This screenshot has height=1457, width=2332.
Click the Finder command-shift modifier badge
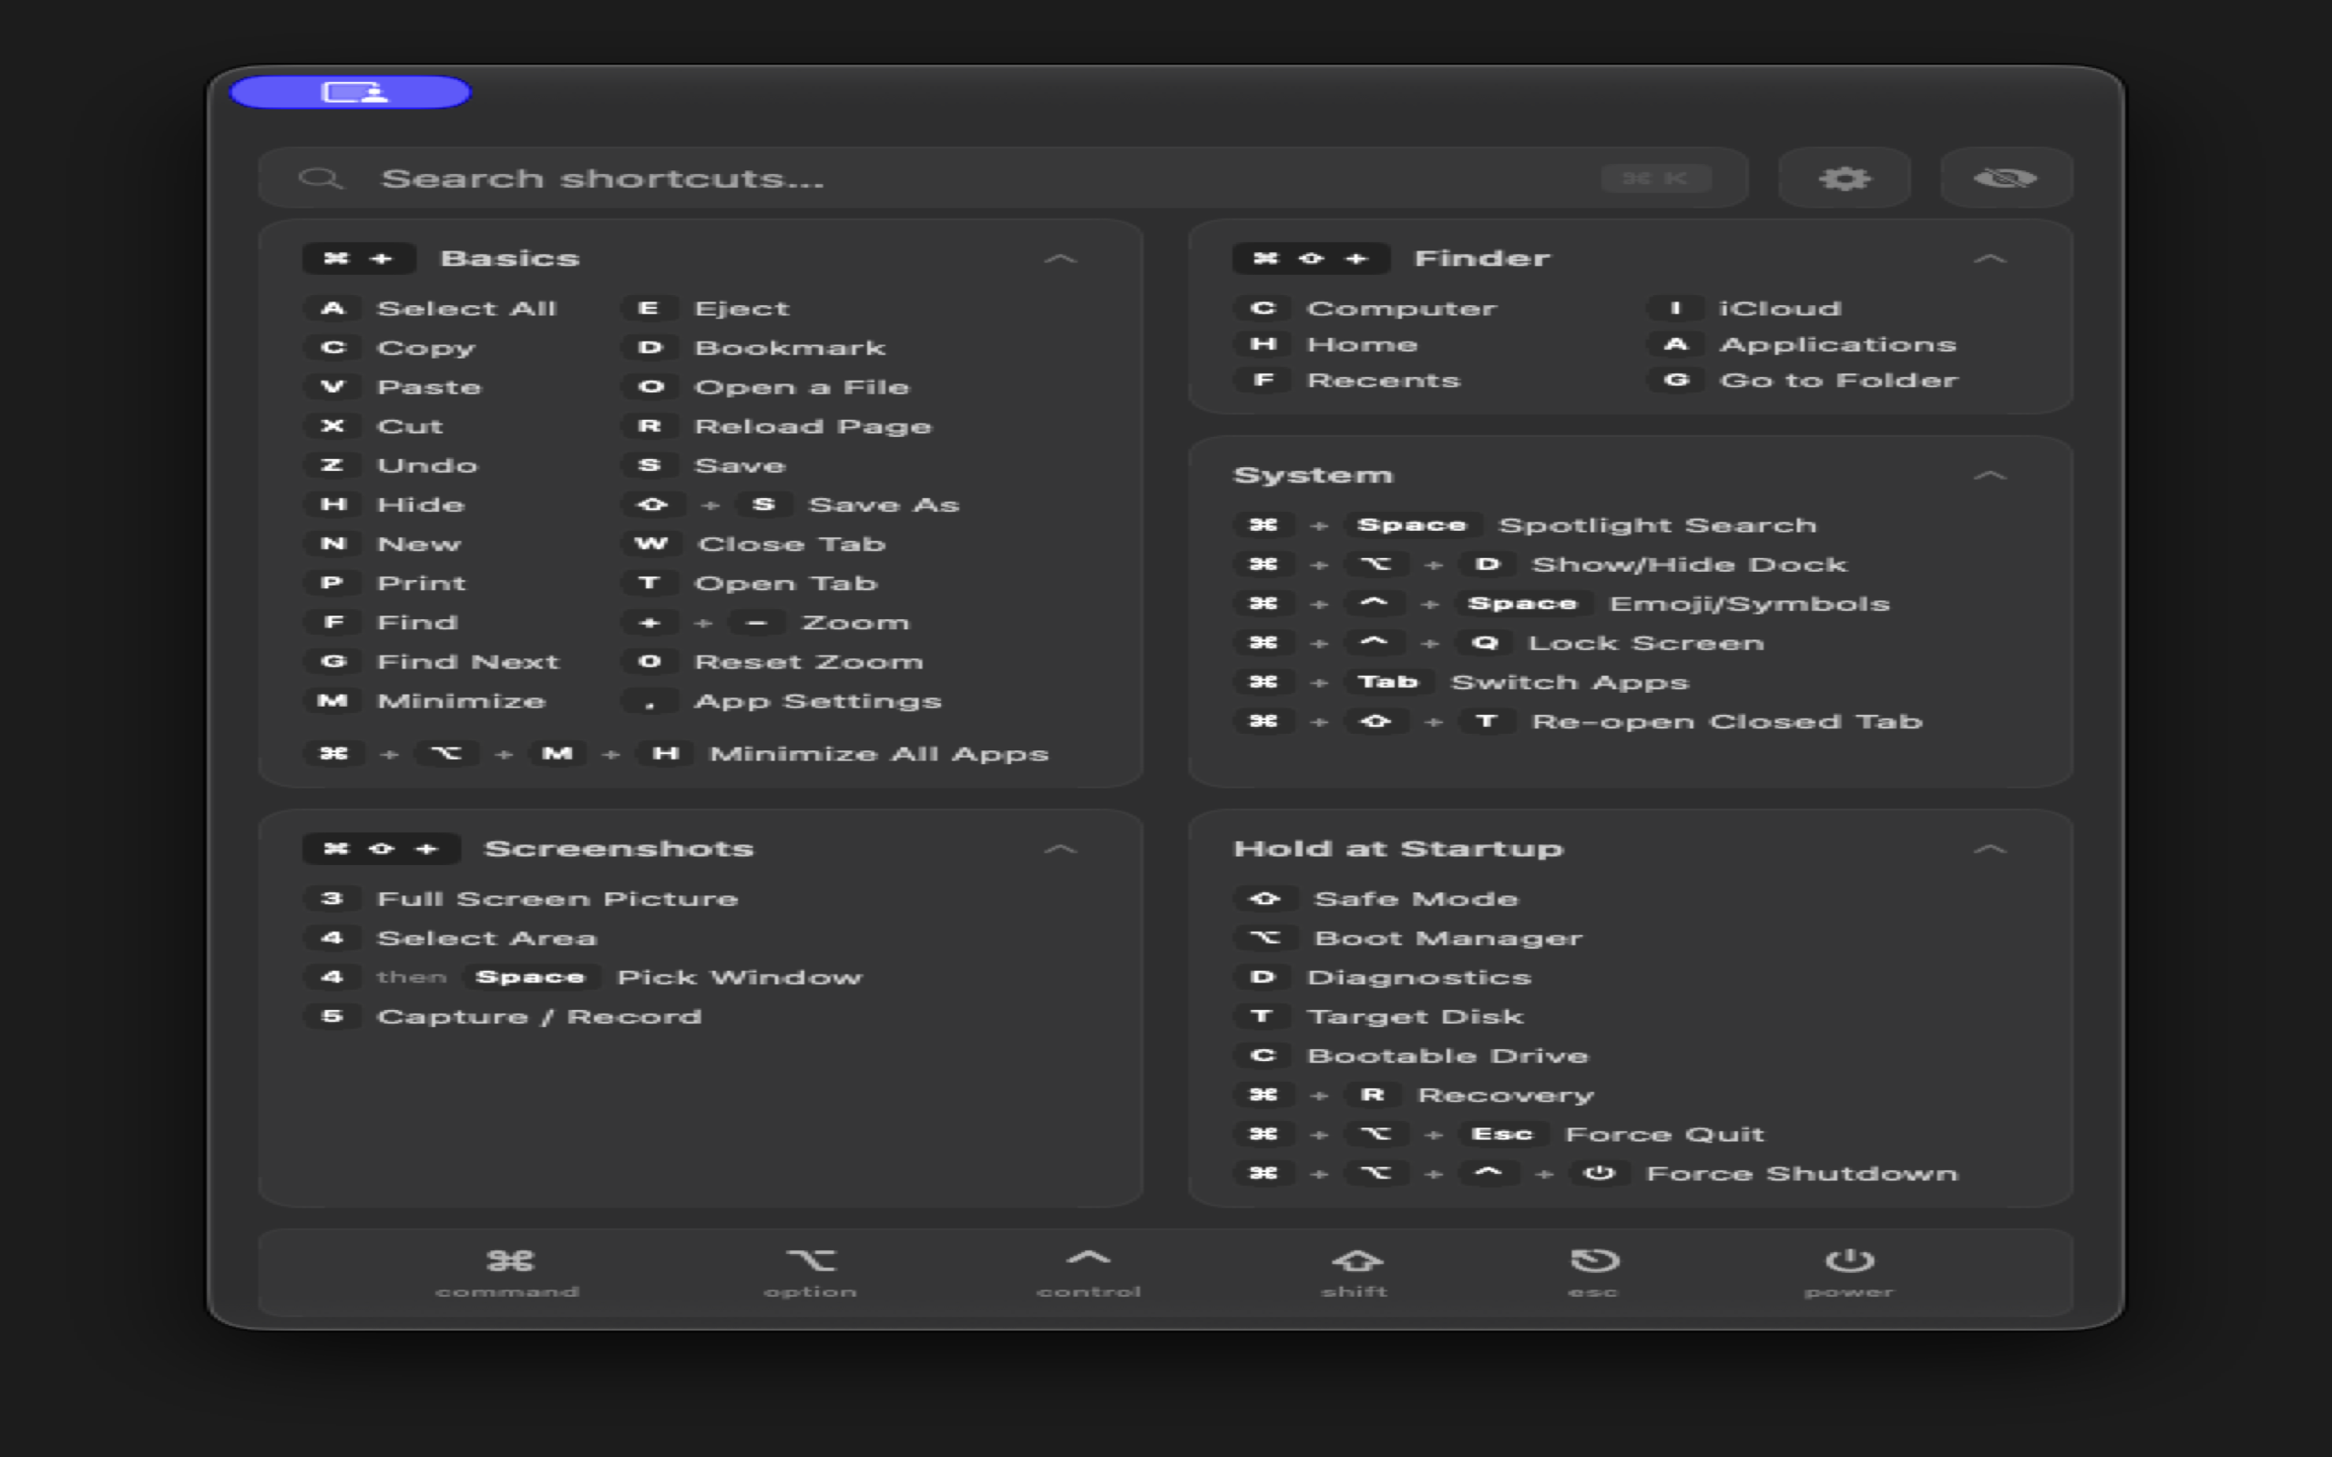pos(1311,259)
